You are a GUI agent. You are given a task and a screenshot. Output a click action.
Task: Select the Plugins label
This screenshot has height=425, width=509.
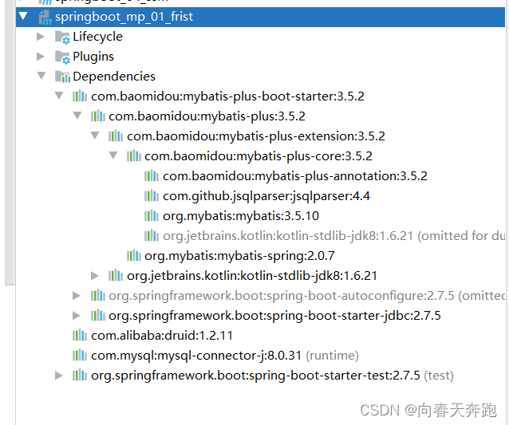pos(93,57)
